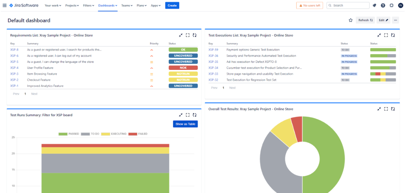This screenshot has width=406, height=193.
Task: Open the Filters dropdown
Action: point(88,5)
